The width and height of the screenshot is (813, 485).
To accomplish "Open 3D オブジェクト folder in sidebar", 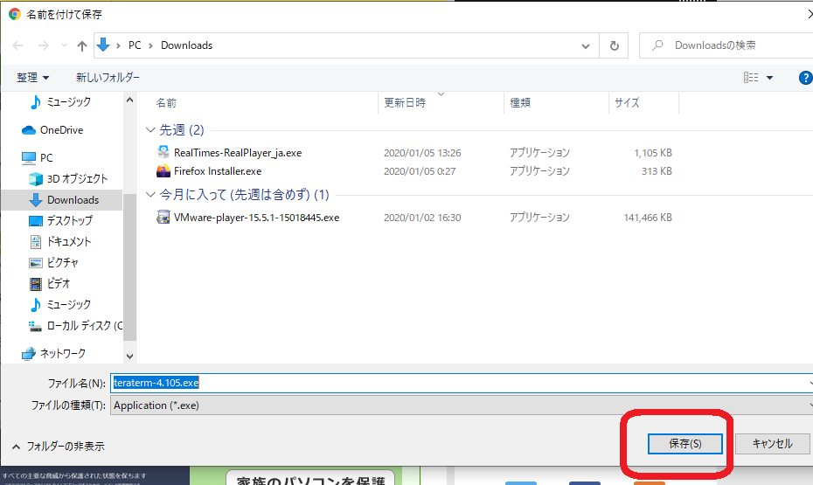I will [x=77, y=179].
